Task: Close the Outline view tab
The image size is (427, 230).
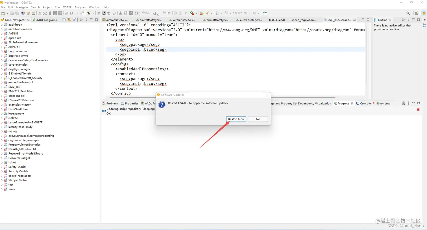Action: pyautogui.click(x=390, y=20)
